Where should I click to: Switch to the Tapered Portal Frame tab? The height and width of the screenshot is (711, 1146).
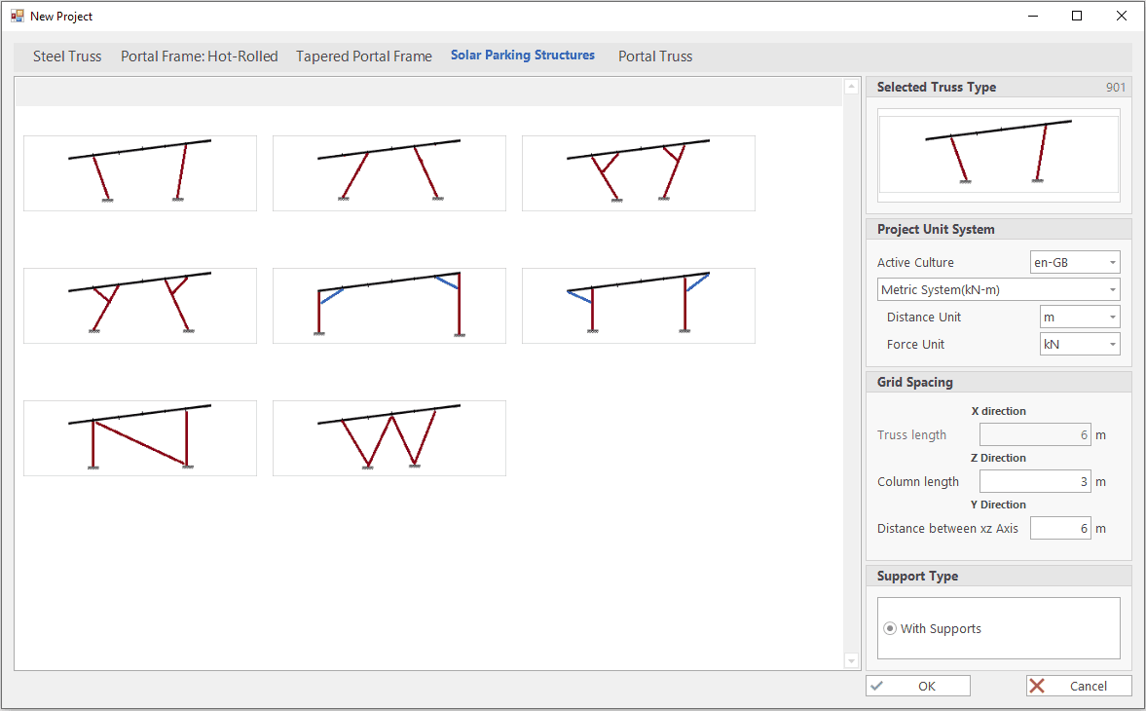tap(364, 56)
